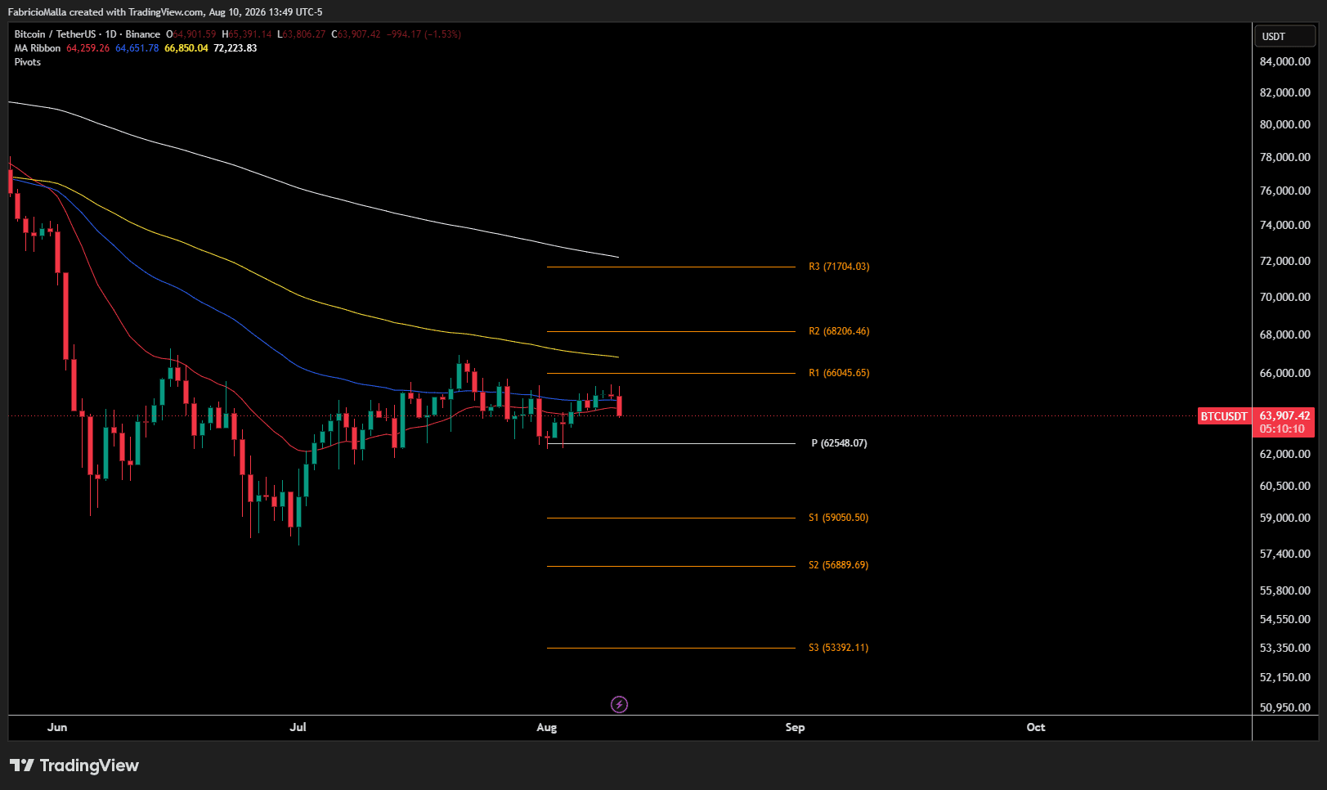The height and width of the screenshot is (790, 1327).
Task: Click the red BTCUSDT symbol tag
Action: click(1224, 416)
